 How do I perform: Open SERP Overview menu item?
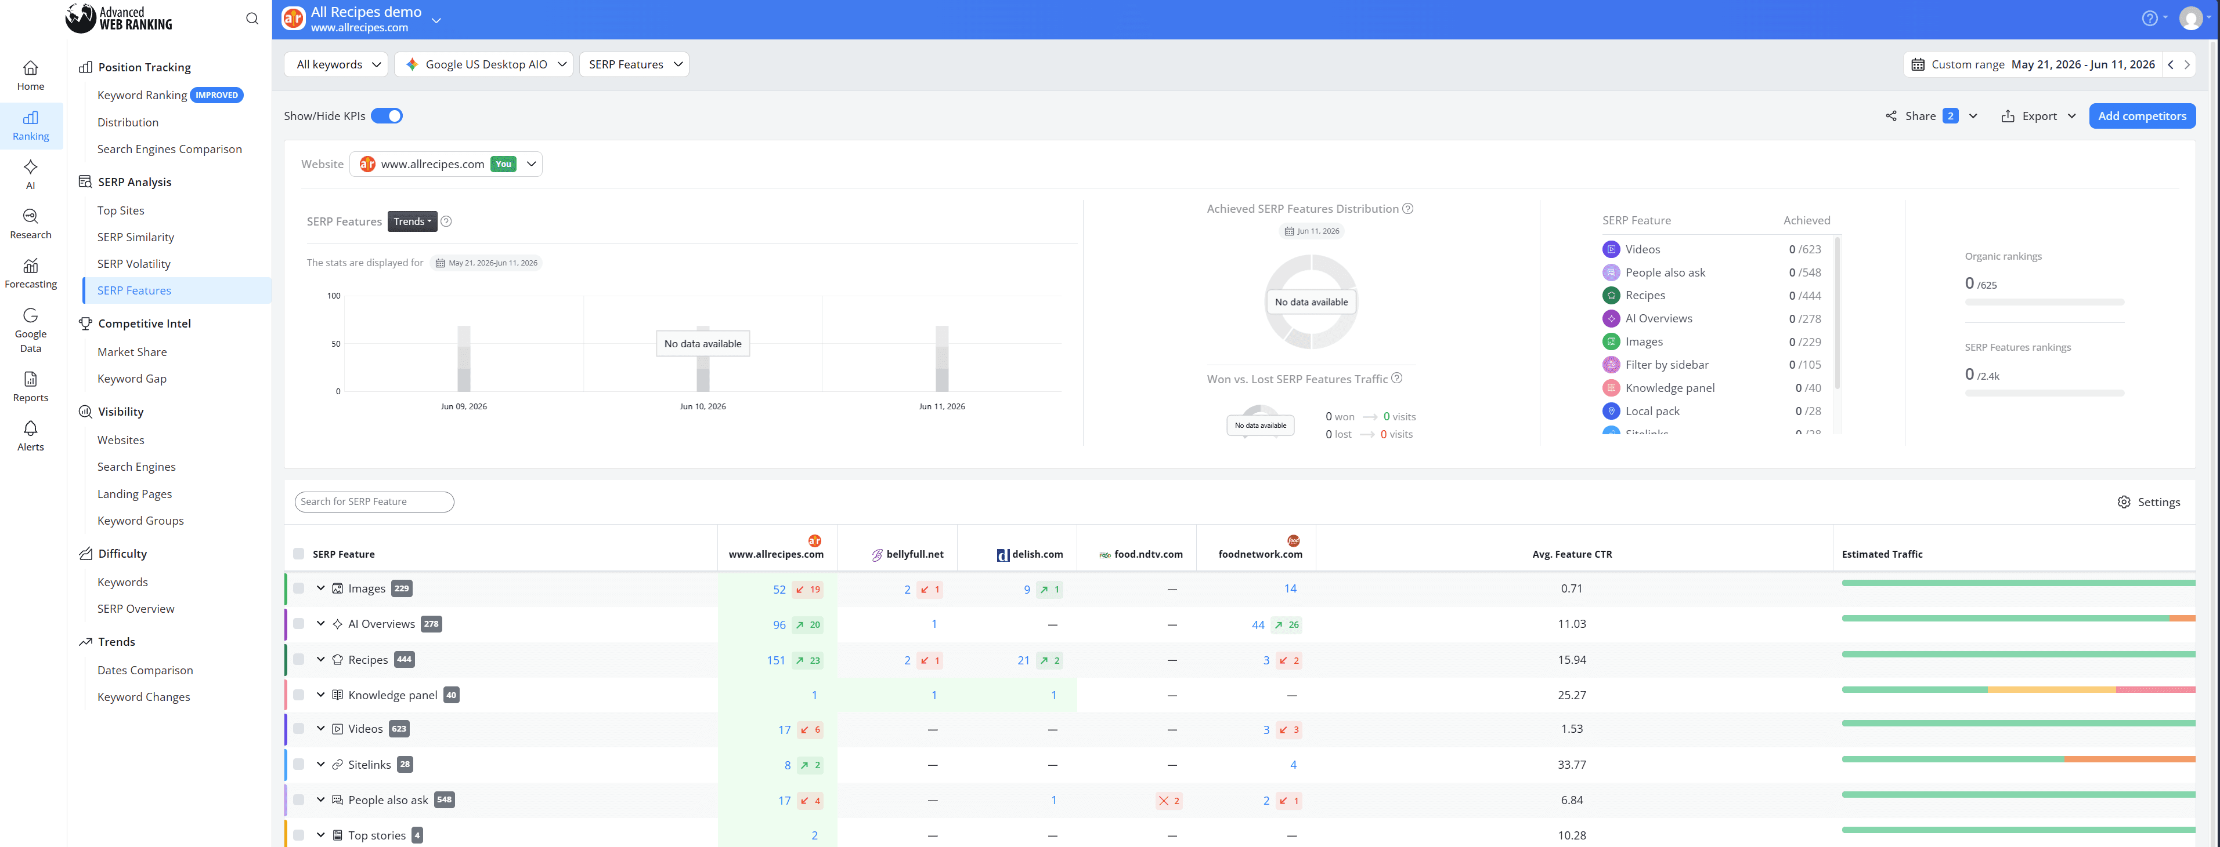(135, 608)
